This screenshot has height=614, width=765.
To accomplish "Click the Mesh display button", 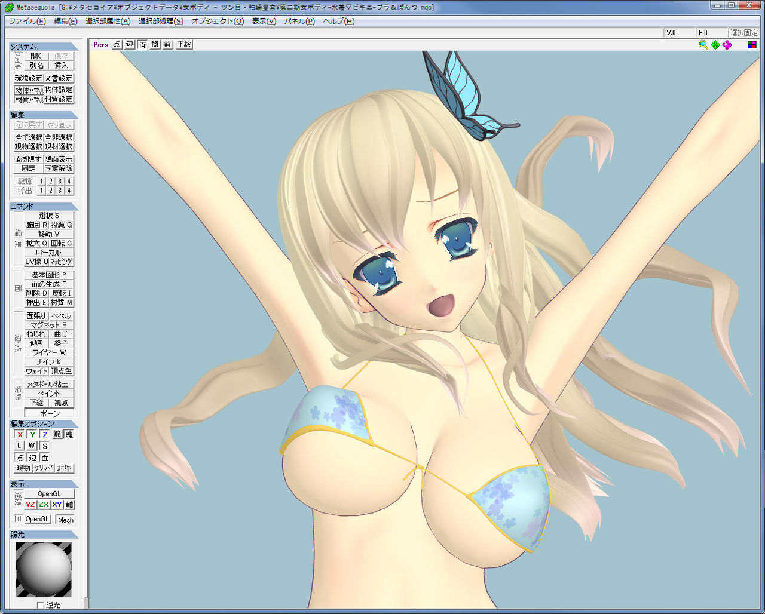I will point(65,520).
